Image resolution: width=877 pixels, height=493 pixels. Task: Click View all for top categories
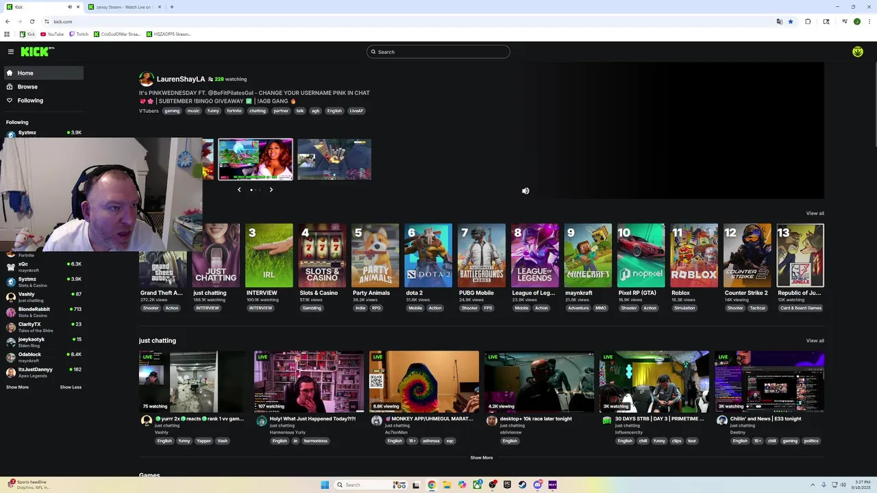tap(815, 214)
